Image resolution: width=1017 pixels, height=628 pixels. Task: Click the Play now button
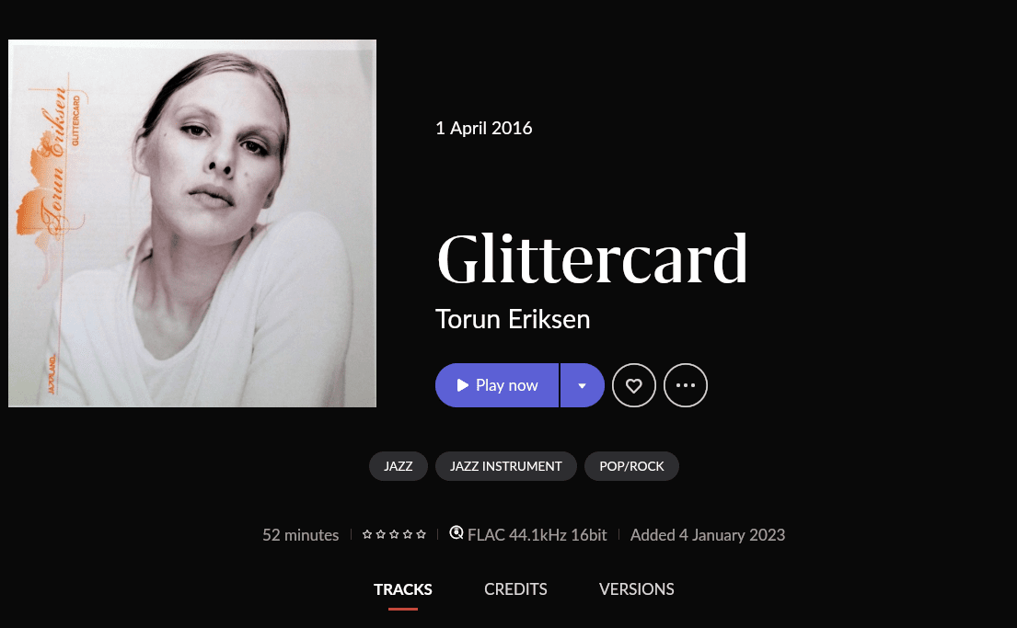tap(497, 385)
